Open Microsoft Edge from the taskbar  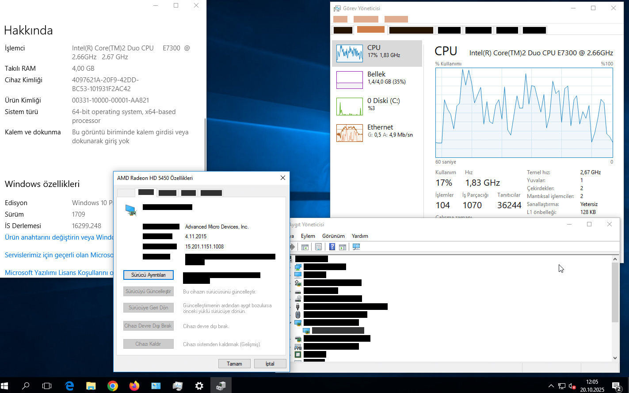(69, 385)
